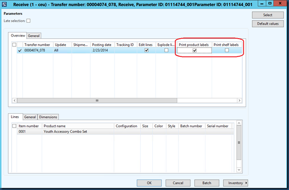Select the Lines tab
Image resolution: width=289 pixels, height=190 pixels.
point(15,117)
